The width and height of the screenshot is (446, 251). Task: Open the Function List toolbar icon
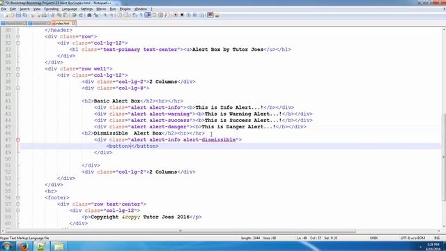coord(167,15)
